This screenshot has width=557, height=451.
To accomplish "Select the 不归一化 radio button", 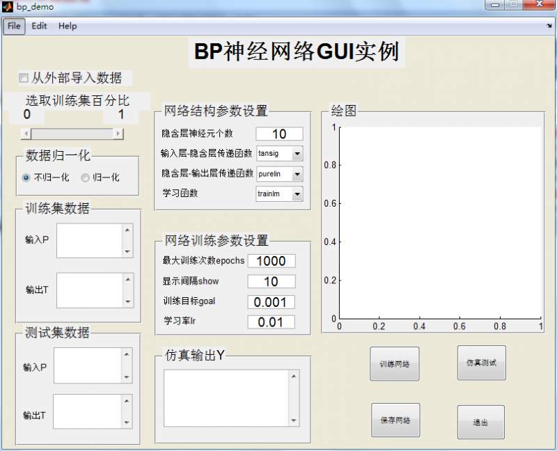I will [26, 177].
